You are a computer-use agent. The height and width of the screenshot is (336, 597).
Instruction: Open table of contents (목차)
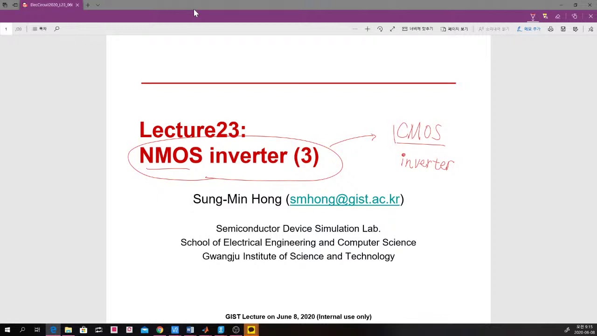pos(40,29)
